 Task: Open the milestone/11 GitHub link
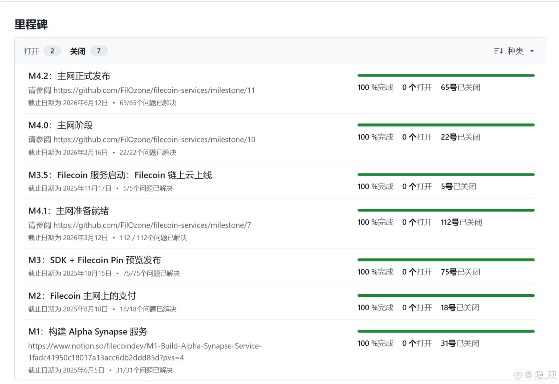coord(154,90)
